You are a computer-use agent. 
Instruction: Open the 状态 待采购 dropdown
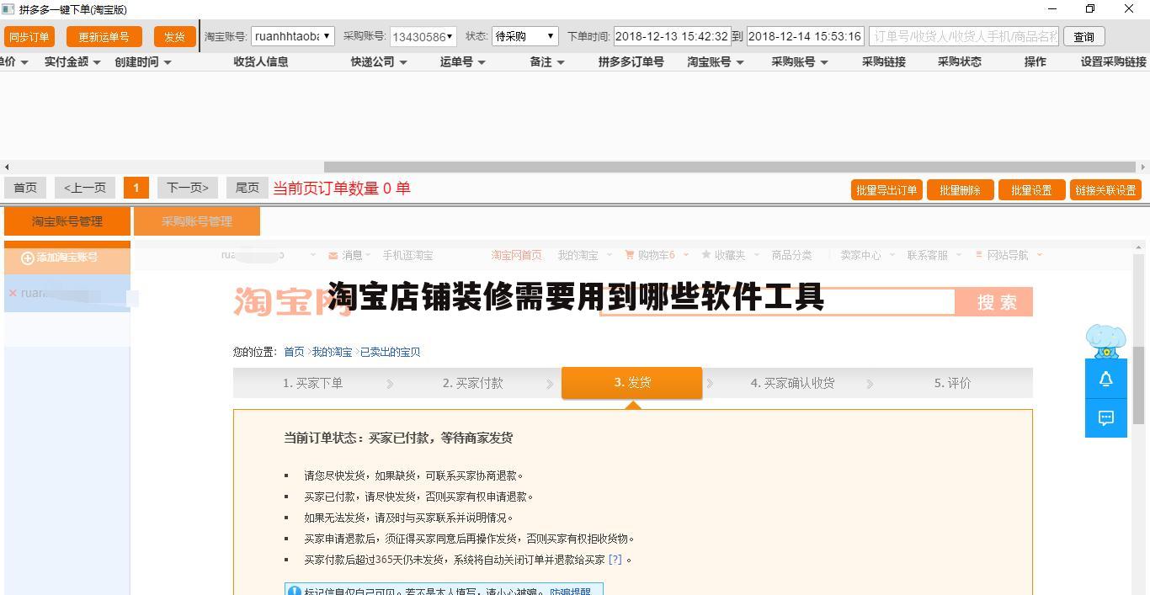525,36
